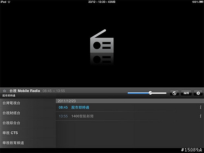Open info icon for 股市即時通 program
The image size is (204, 153).
[x=200, y=107]
